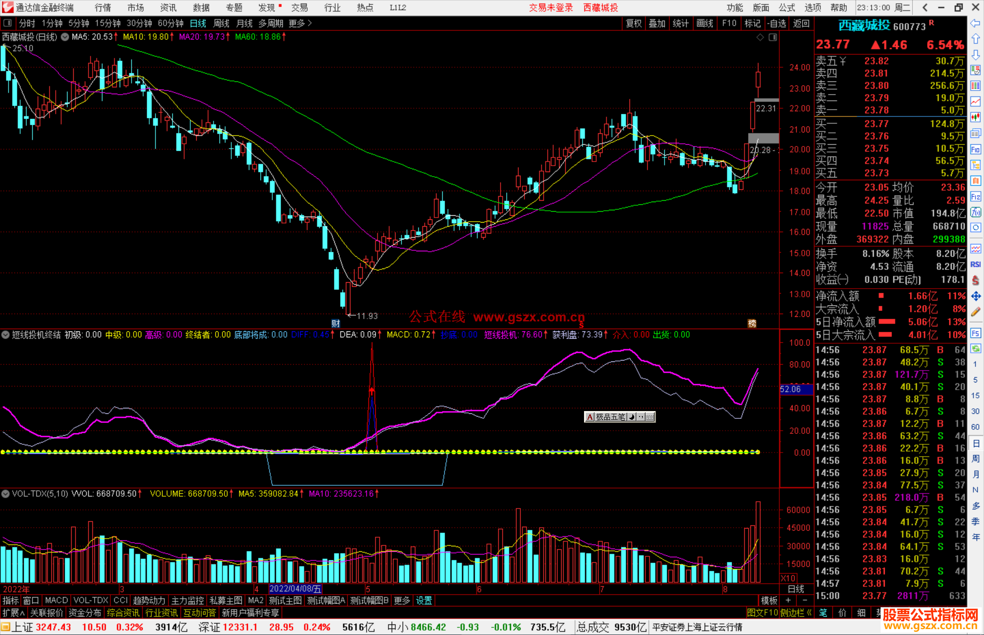Image resolution: width=984 pixels, height=635 pixels.
Task: Open the colored quote list grid icon
Action: (975, 86)
